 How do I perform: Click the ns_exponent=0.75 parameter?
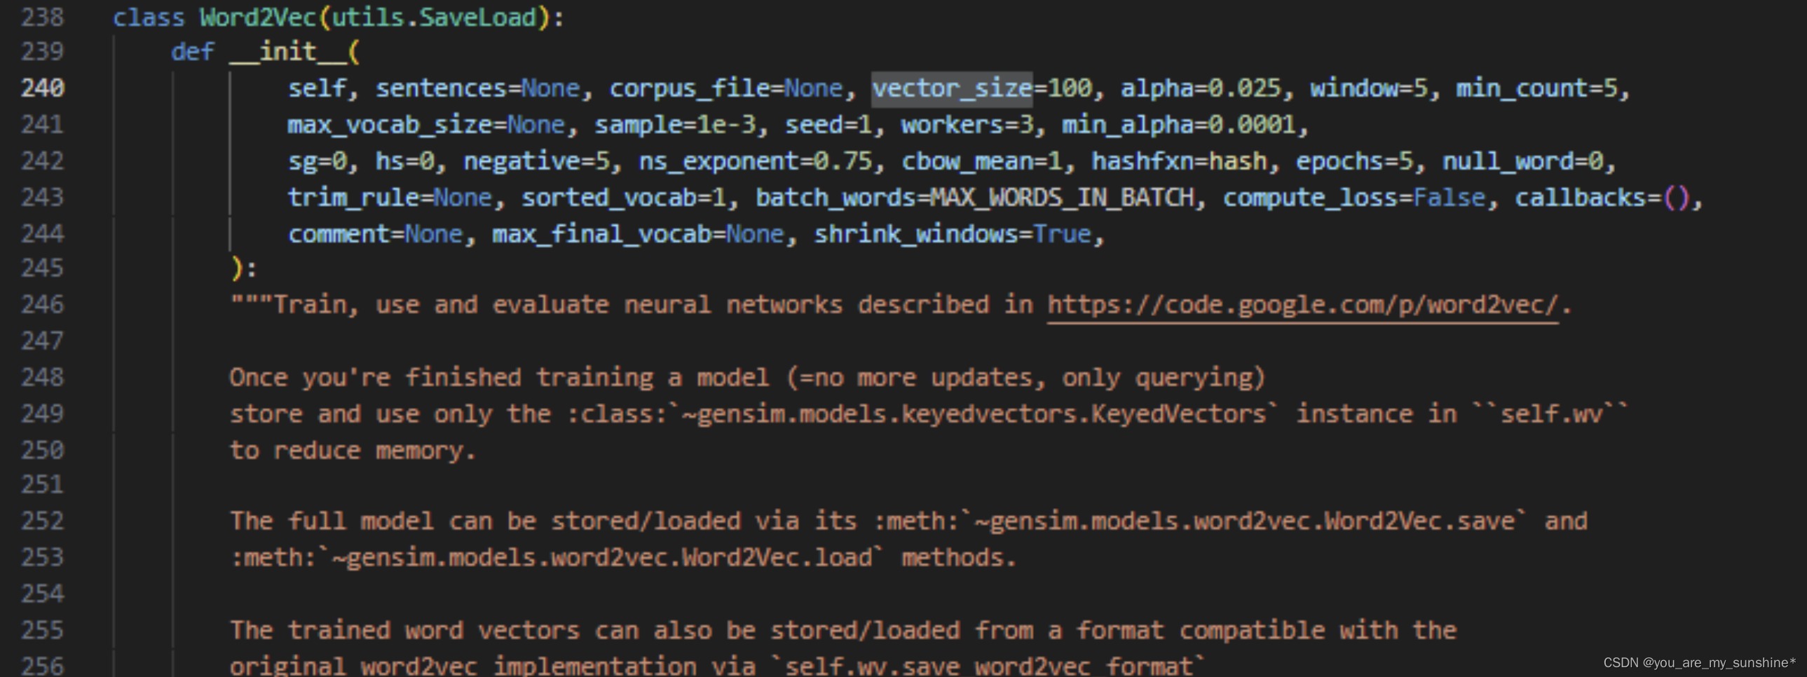tap(756, 161)
